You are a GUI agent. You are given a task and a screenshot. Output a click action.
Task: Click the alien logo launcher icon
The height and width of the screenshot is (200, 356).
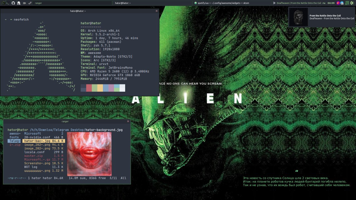pyautogui.click(x=3, y=3)
